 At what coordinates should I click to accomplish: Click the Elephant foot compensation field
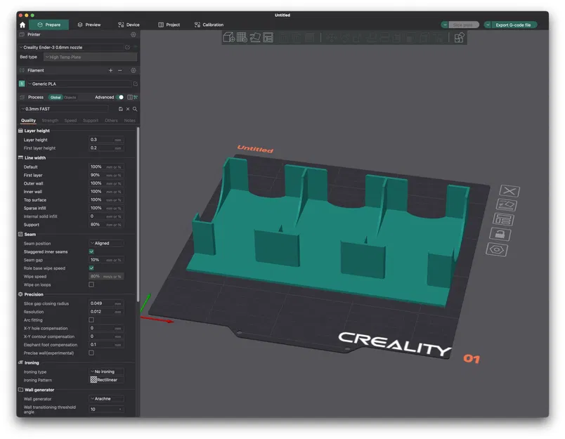click(106, 345)
